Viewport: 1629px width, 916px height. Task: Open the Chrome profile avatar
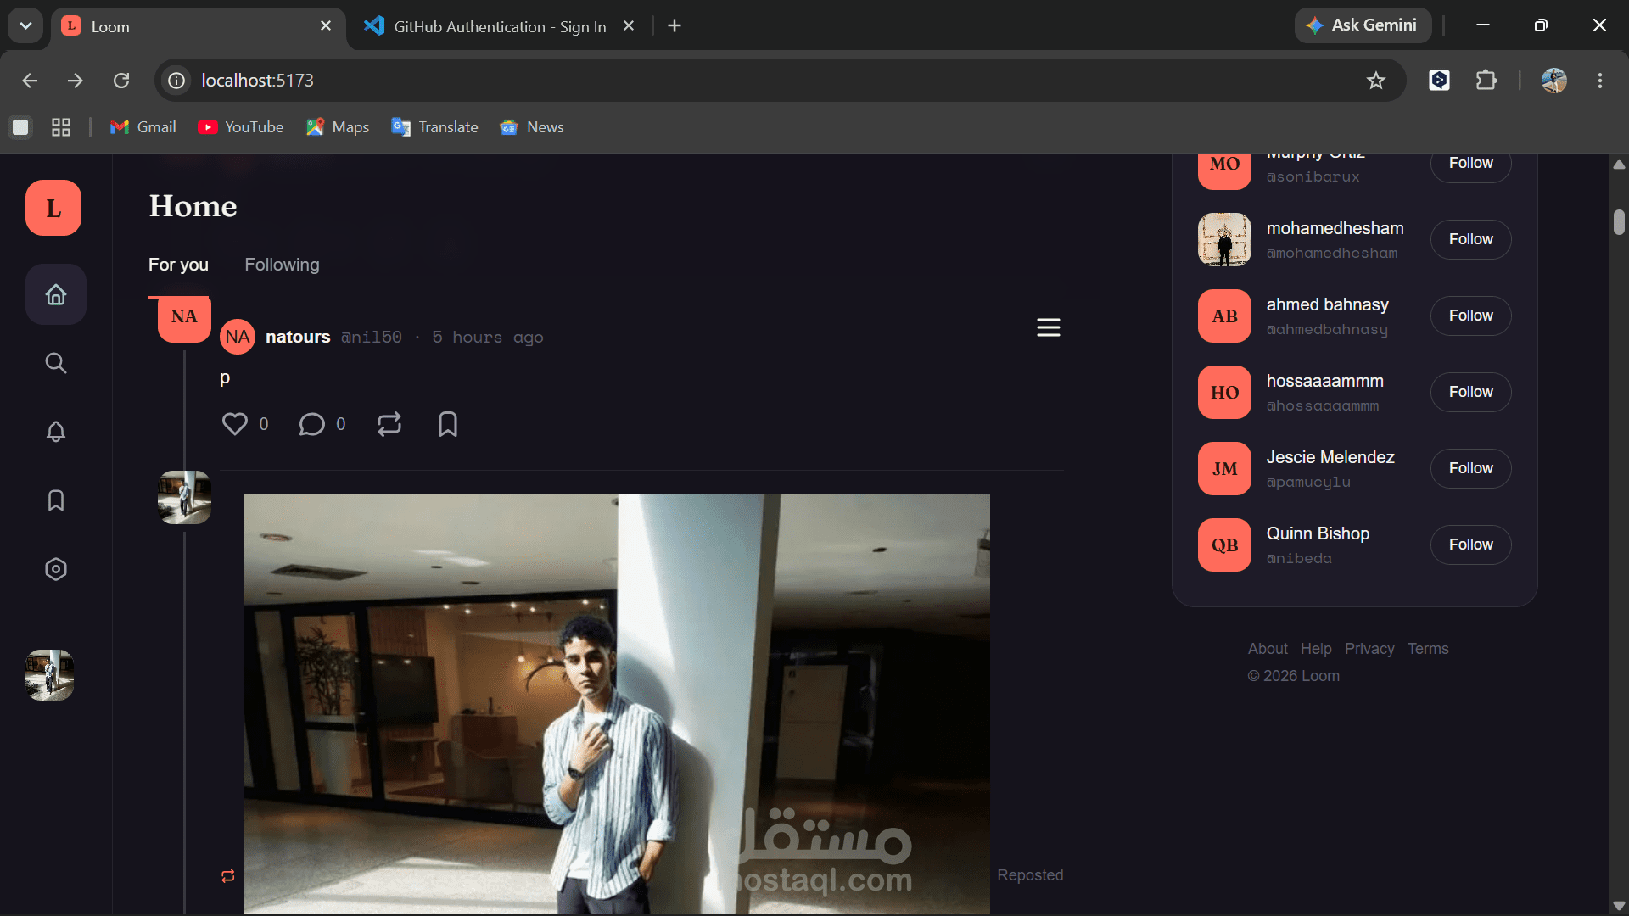[1554, 81]
